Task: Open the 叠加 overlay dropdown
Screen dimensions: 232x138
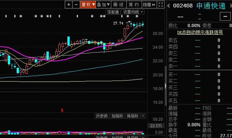Action: pos(103,5)
